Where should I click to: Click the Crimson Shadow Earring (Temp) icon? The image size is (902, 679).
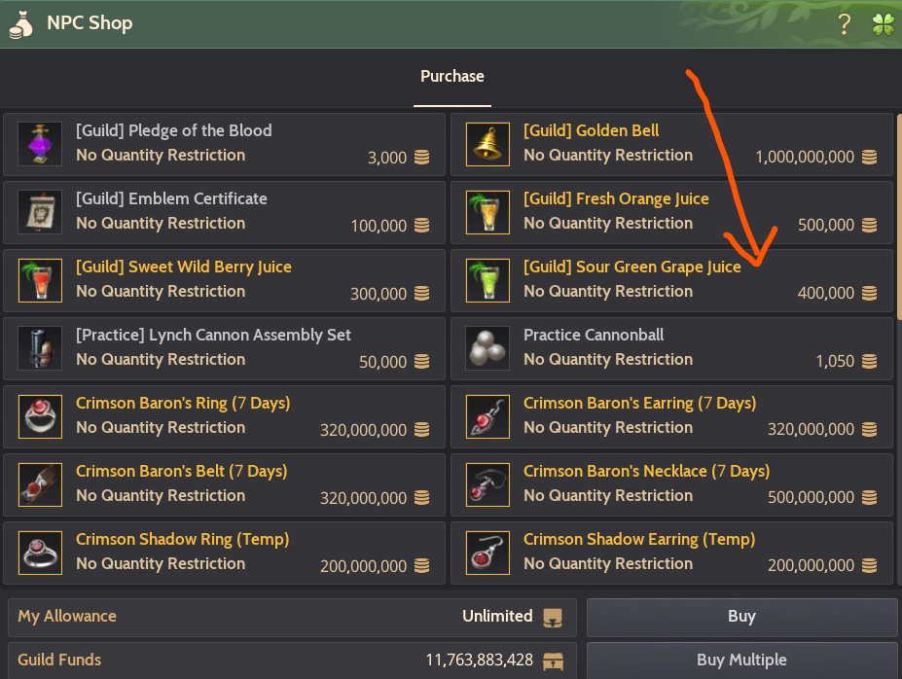[x=487, y=552]
